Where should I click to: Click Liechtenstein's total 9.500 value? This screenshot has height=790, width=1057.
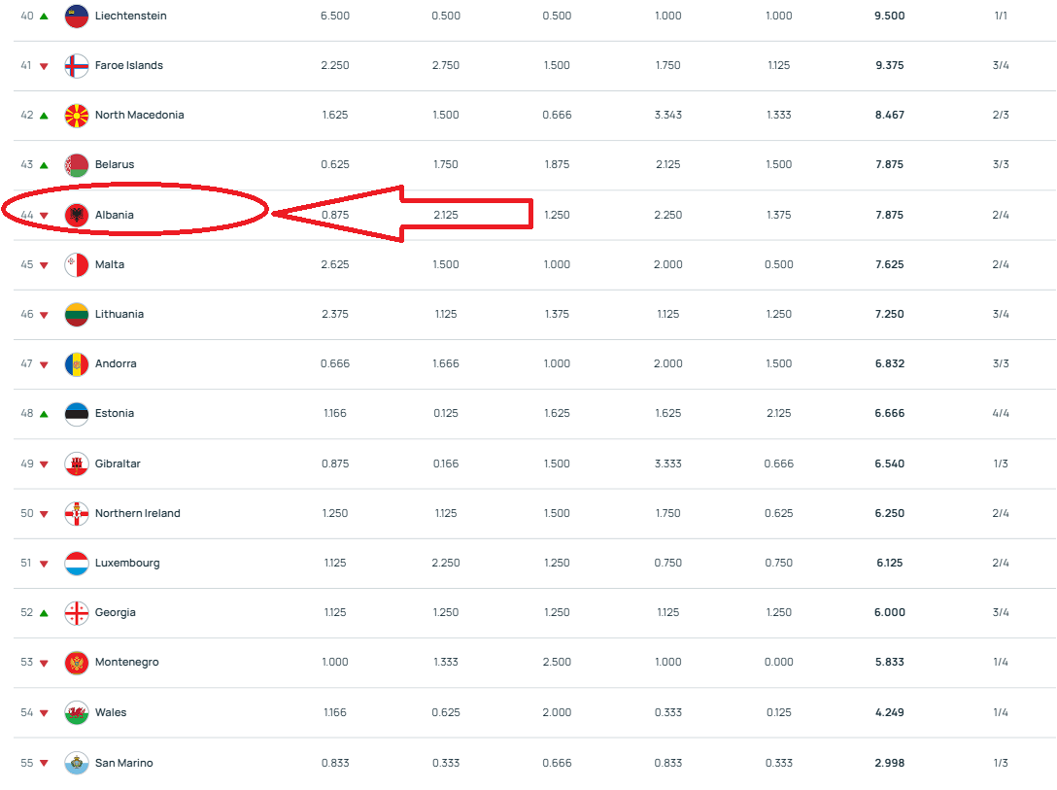click(x=890, y=16)
